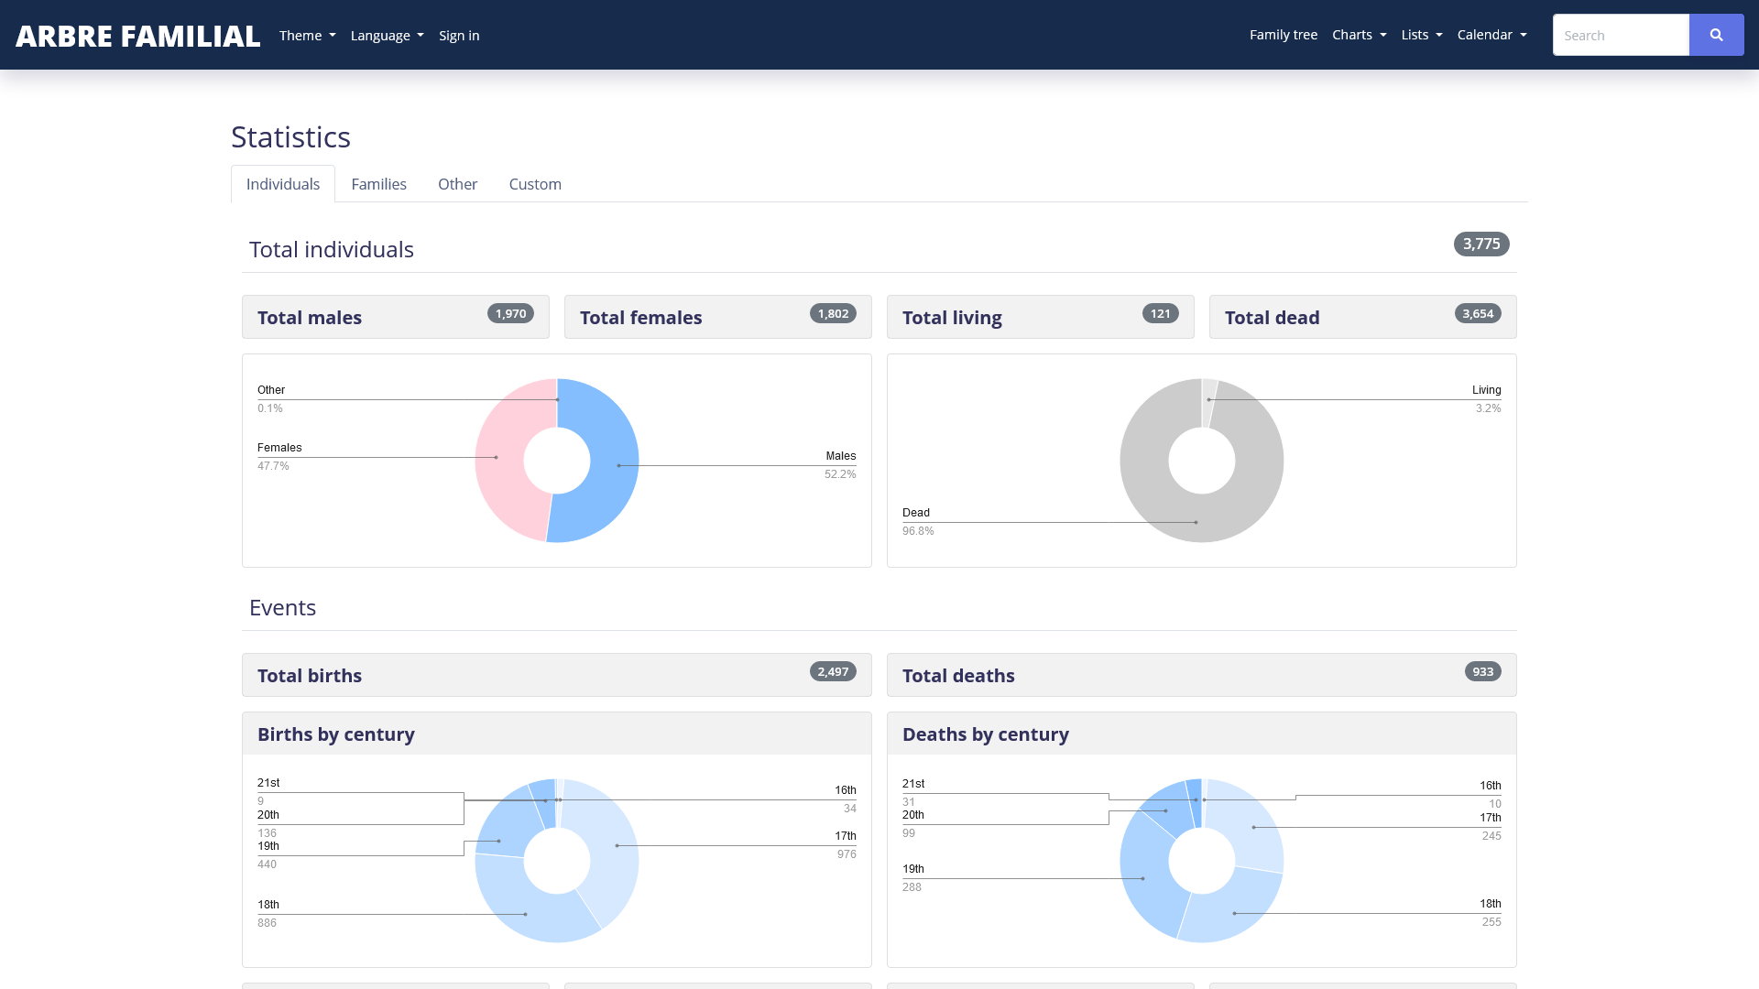
Task: Click deaths 20th label showing 99
Action: pos(913,824)
